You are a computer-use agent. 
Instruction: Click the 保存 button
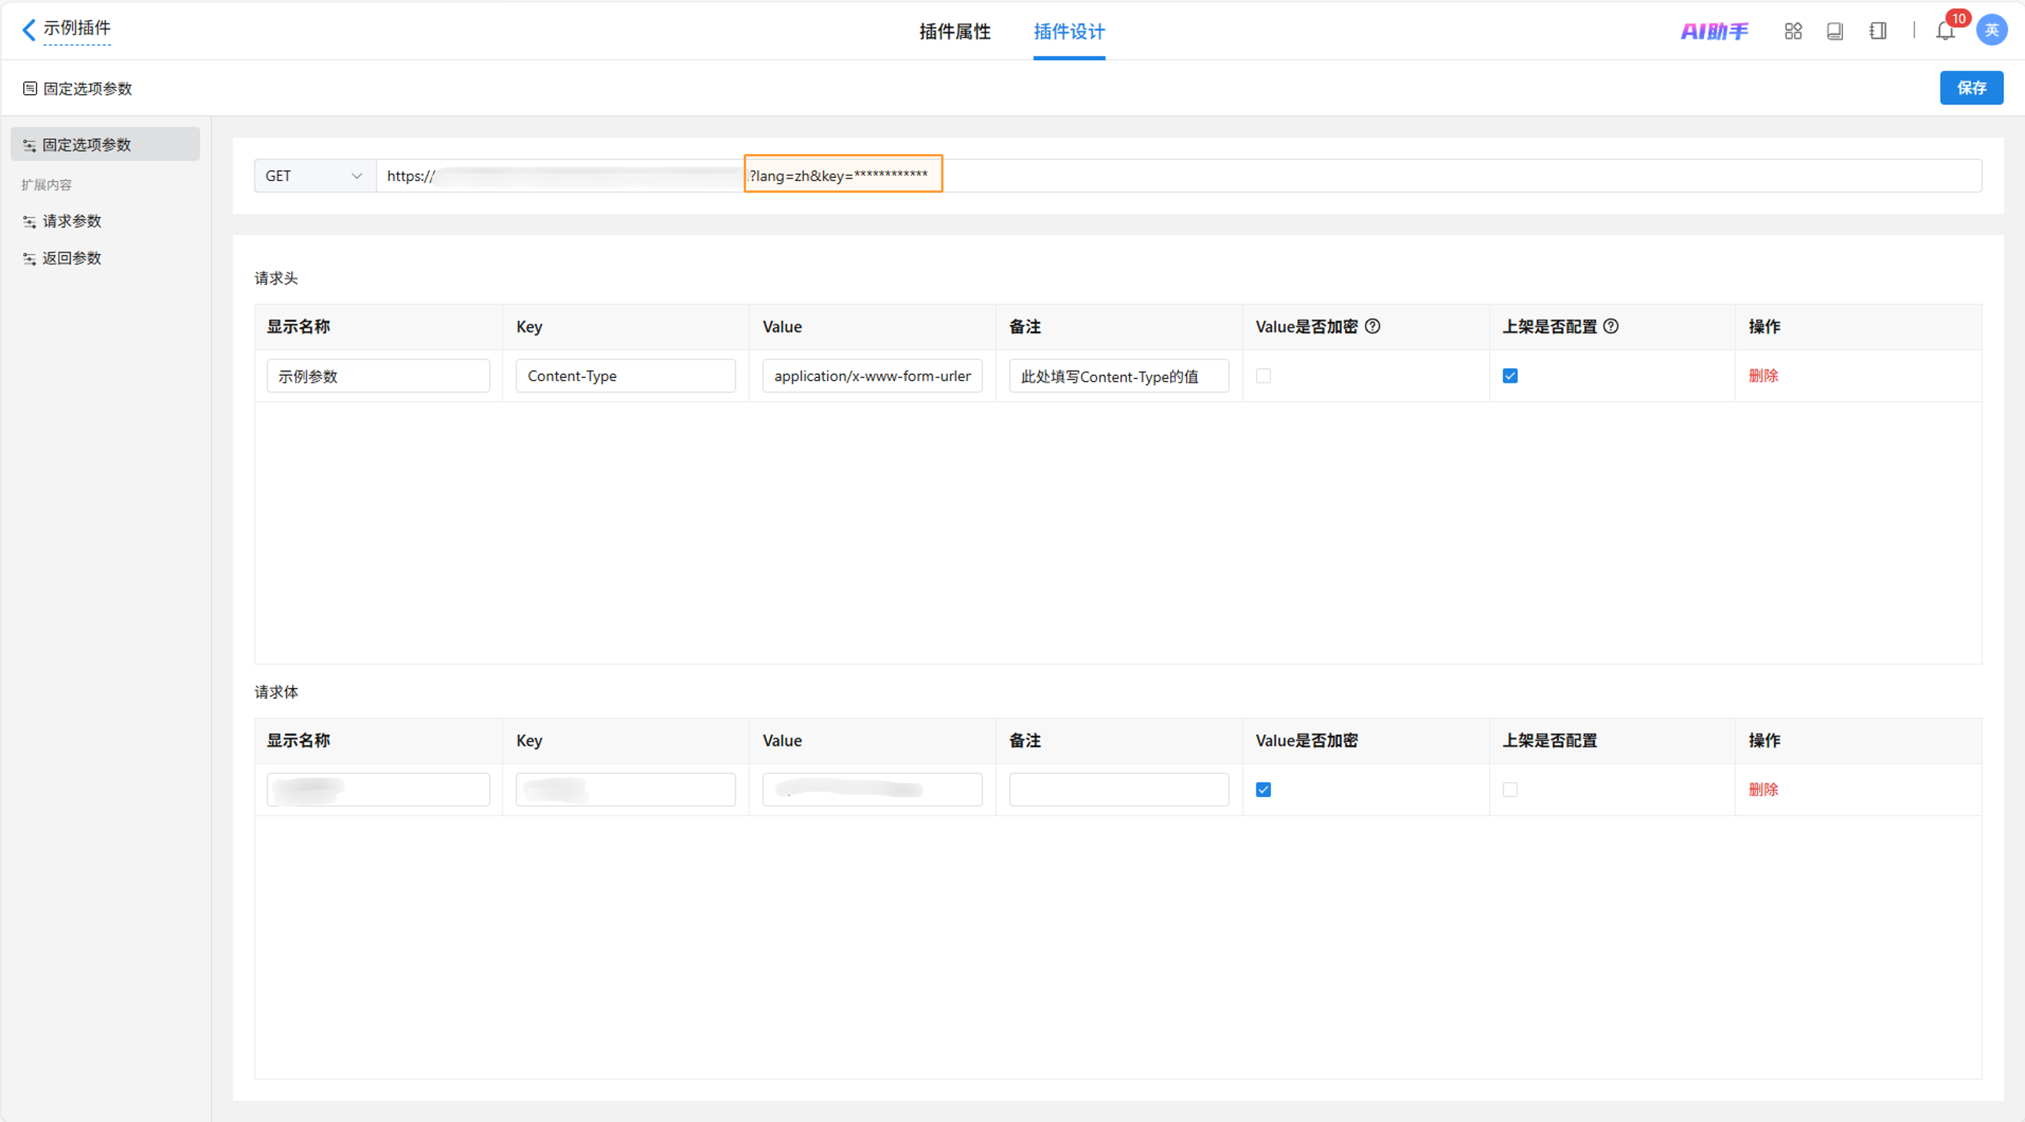(x=1971, y=88)
